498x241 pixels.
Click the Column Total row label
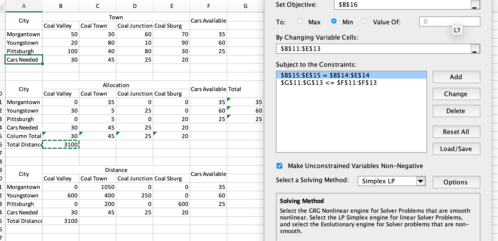pyautogui.click(x=24, y=136)
